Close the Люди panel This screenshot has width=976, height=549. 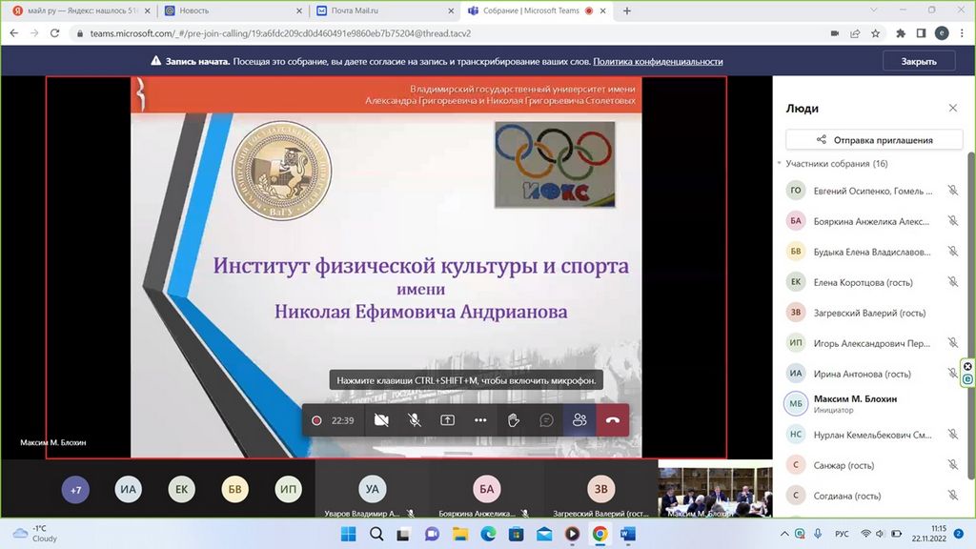click(x=952, y=109)
